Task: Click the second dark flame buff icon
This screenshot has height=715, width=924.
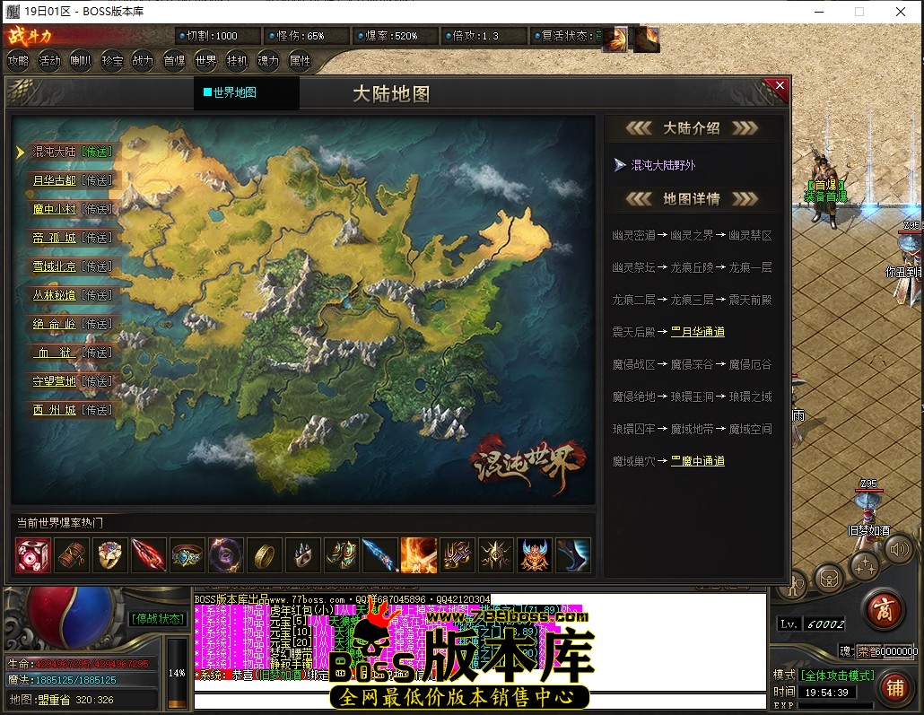Action: tap(647, 40)
